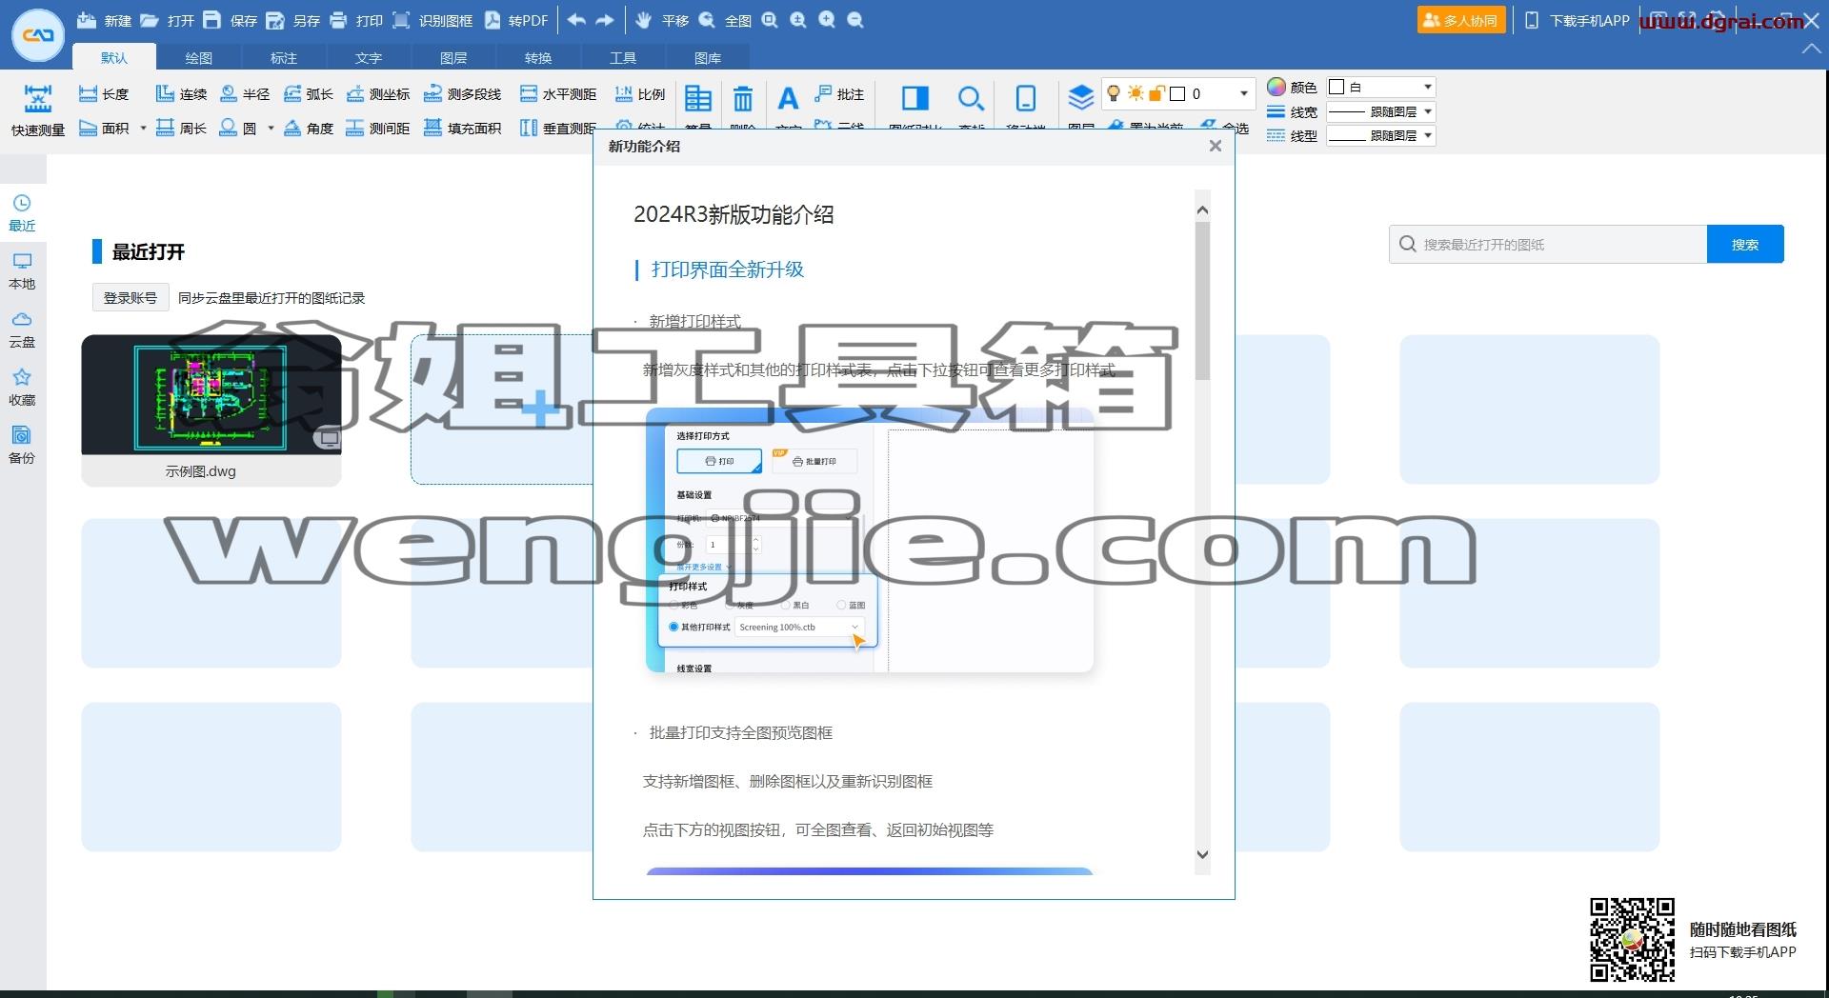
Task: Open 收藏 favorites in sidebar
Action: [22, 388]
